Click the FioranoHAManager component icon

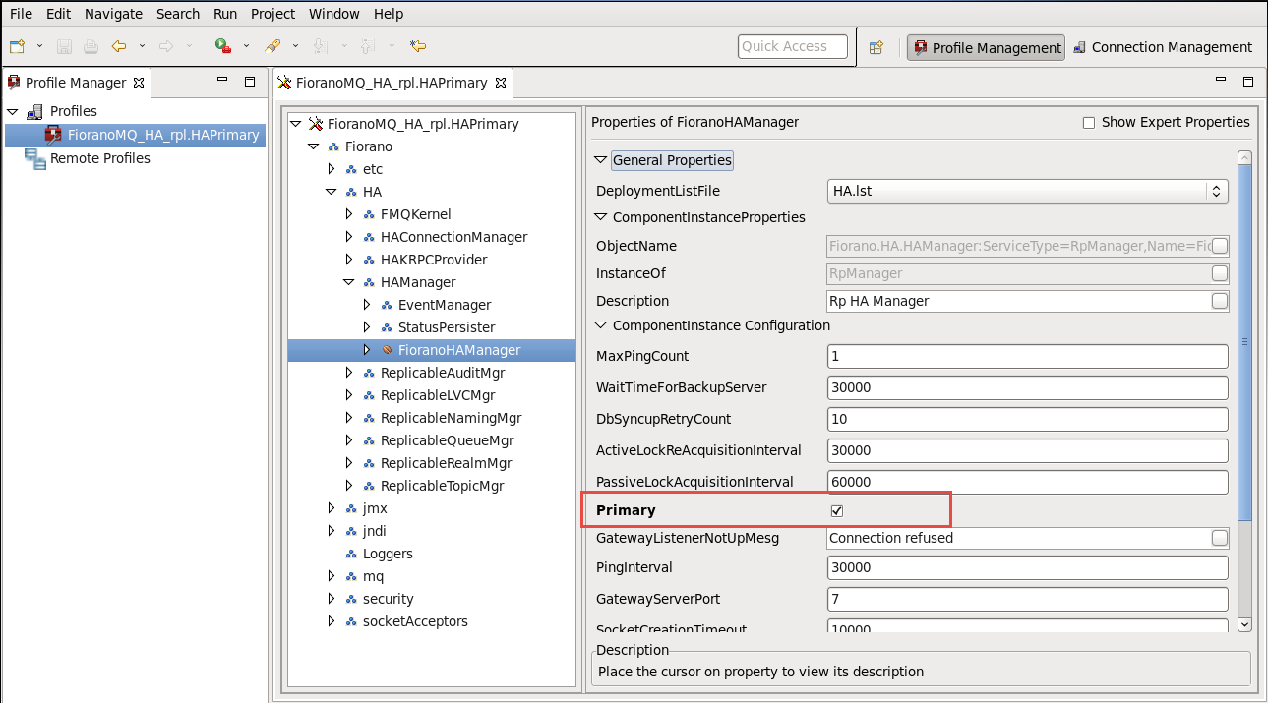(x=388, y=350)
